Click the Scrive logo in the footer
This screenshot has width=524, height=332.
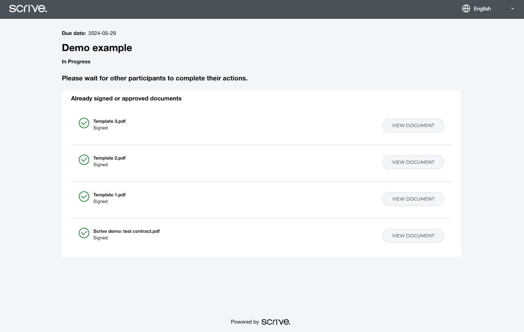tap(276, 322)
